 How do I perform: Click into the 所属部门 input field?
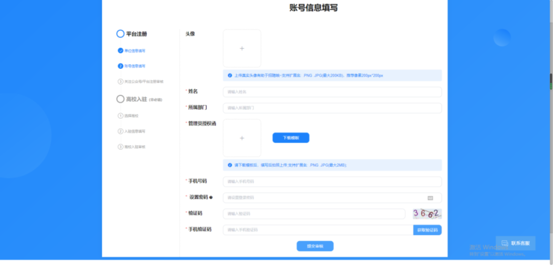[332, 108]
